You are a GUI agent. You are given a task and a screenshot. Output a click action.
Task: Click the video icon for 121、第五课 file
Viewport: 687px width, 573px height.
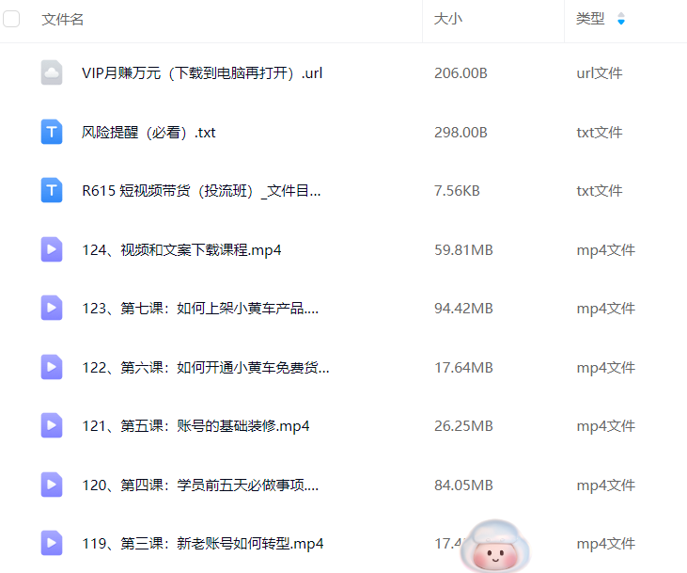52,425
